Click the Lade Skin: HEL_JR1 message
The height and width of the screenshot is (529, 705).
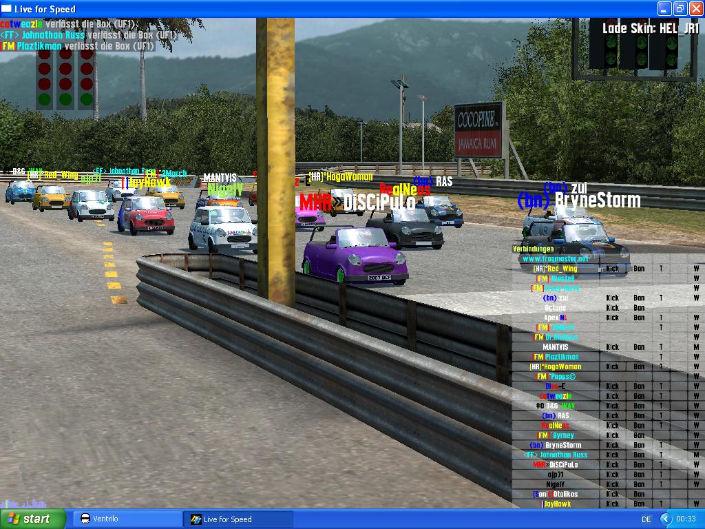point(651,28)
